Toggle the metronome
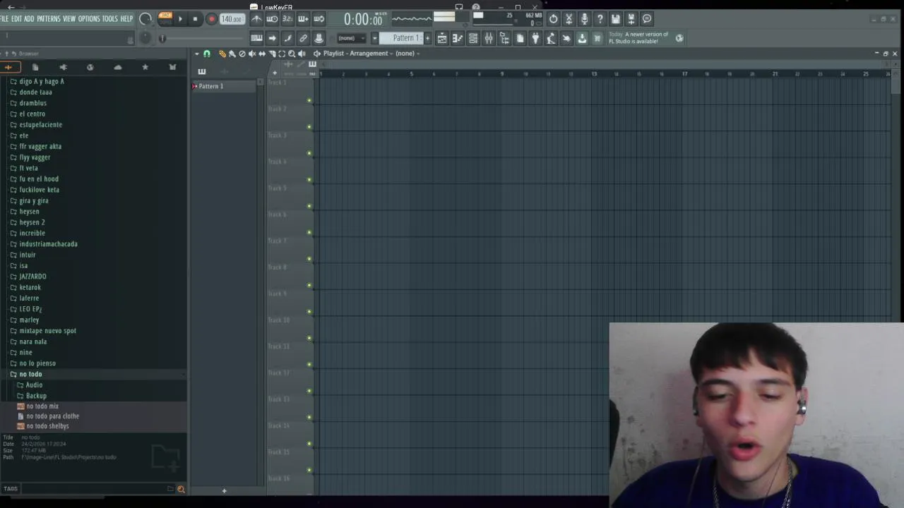Screen dimensions: 904x508 click(x=256, y=19)
